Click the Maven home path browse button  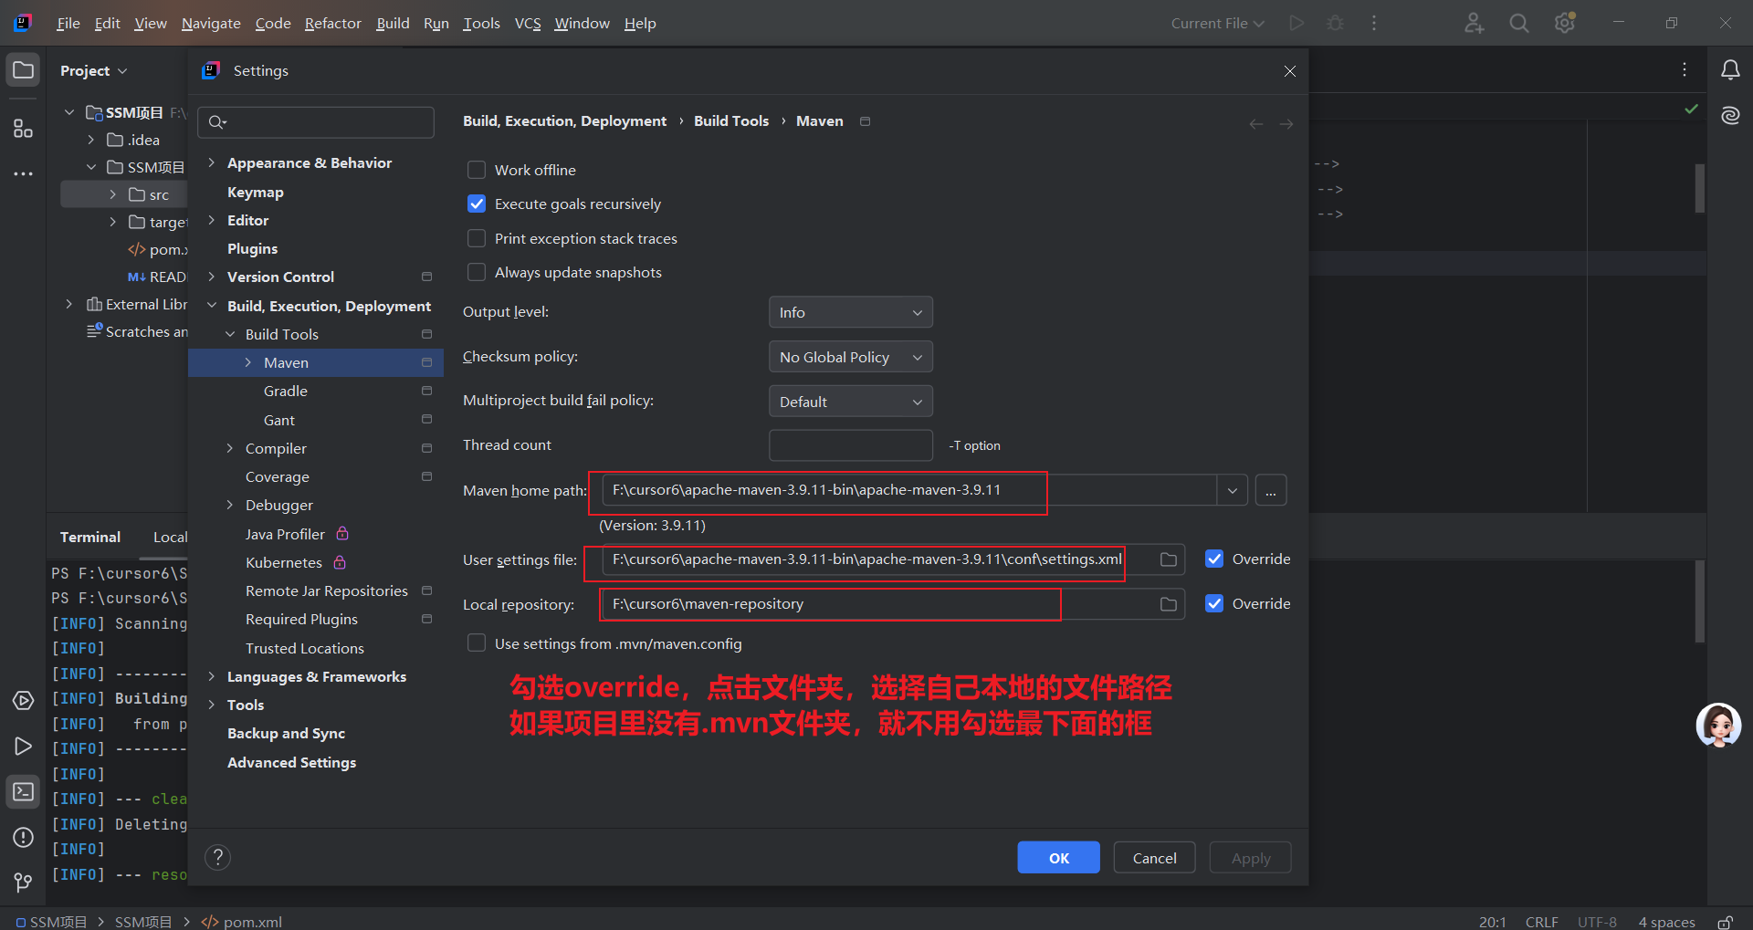[1271, 490]
